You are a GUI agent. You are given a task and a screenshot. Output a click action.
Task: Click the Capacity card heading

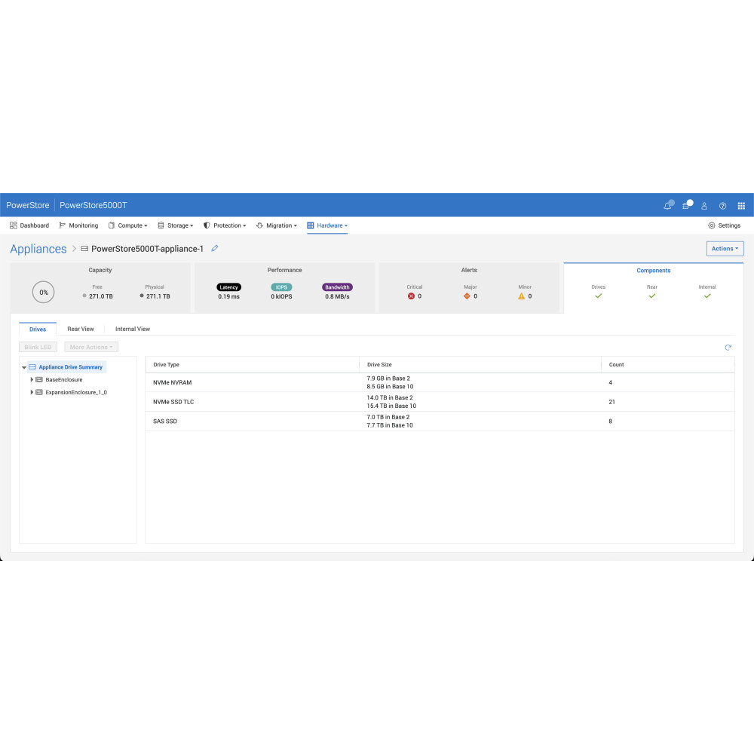tap(100, 270)
